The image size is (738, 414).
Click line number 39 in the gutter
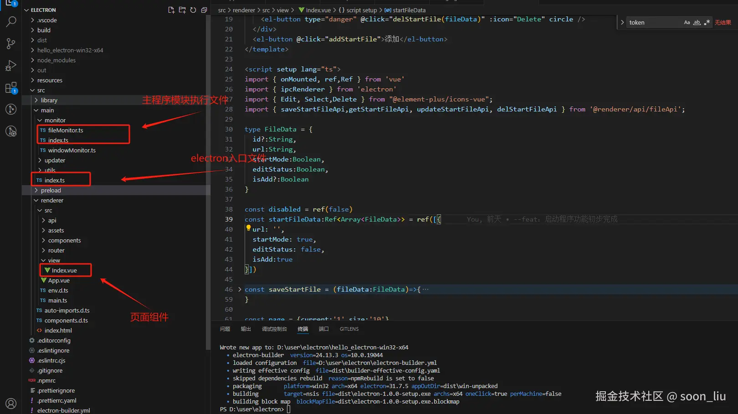click(229, 219)
